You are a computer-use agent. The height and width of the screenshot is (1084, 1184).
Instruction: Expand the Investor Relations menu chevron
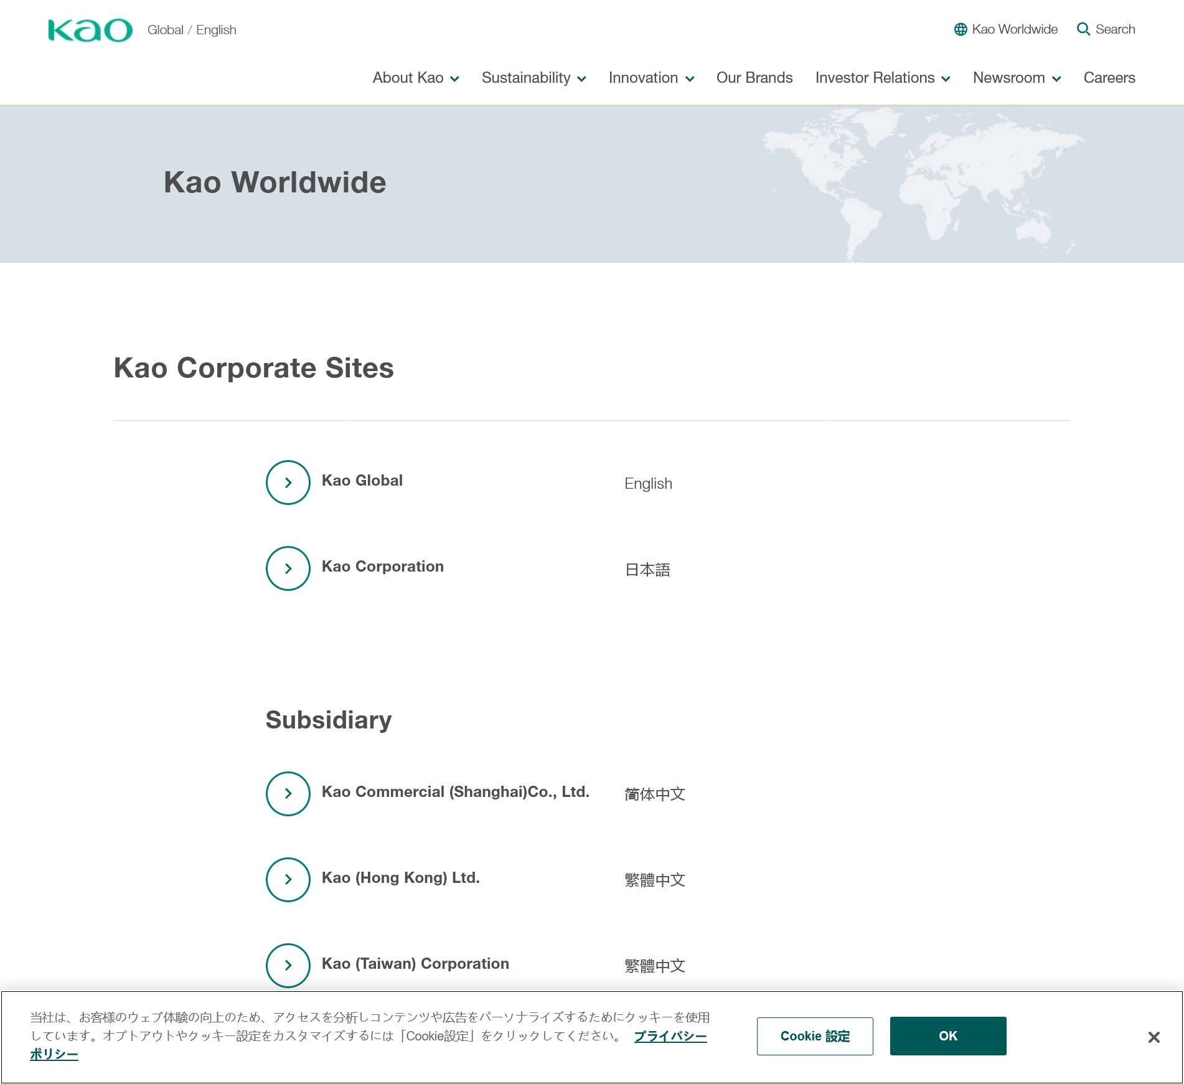point(946,79)
